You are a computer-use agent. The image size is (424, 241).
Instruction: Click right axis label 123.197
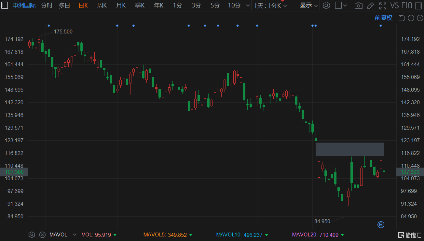(410, 140)
